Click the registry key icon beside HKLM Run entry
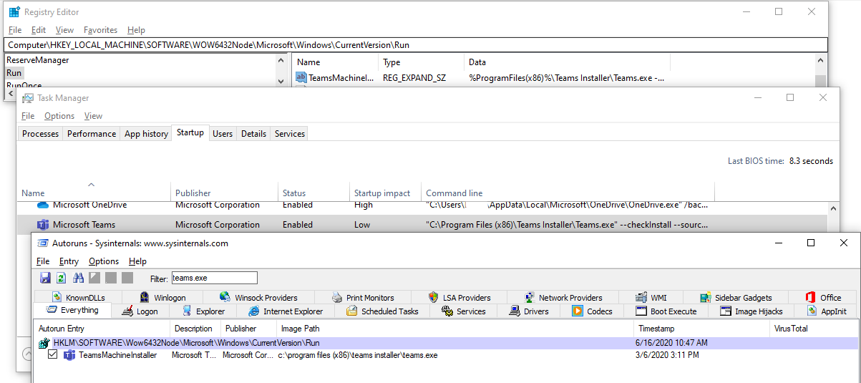This screenshot has height=383, width=861. click(44, 343)
